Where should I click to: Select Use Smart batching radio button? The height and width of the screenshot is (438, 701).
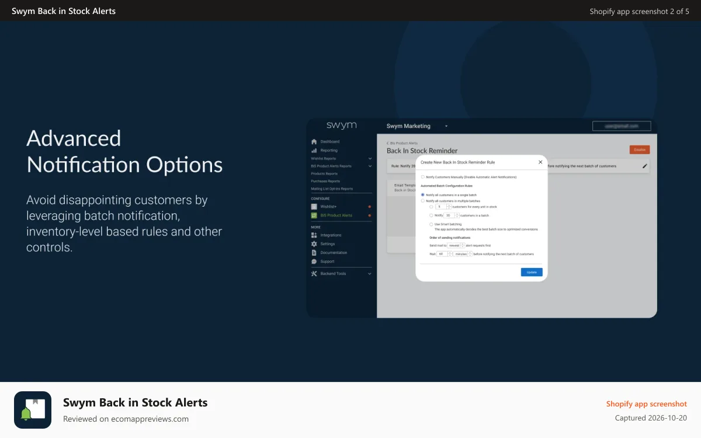pos(431,224)
